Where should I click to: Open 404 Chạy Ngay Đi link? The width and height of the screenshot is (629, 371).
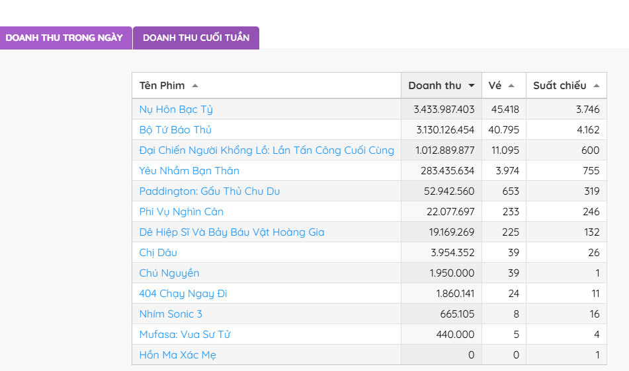coord(183,294)
